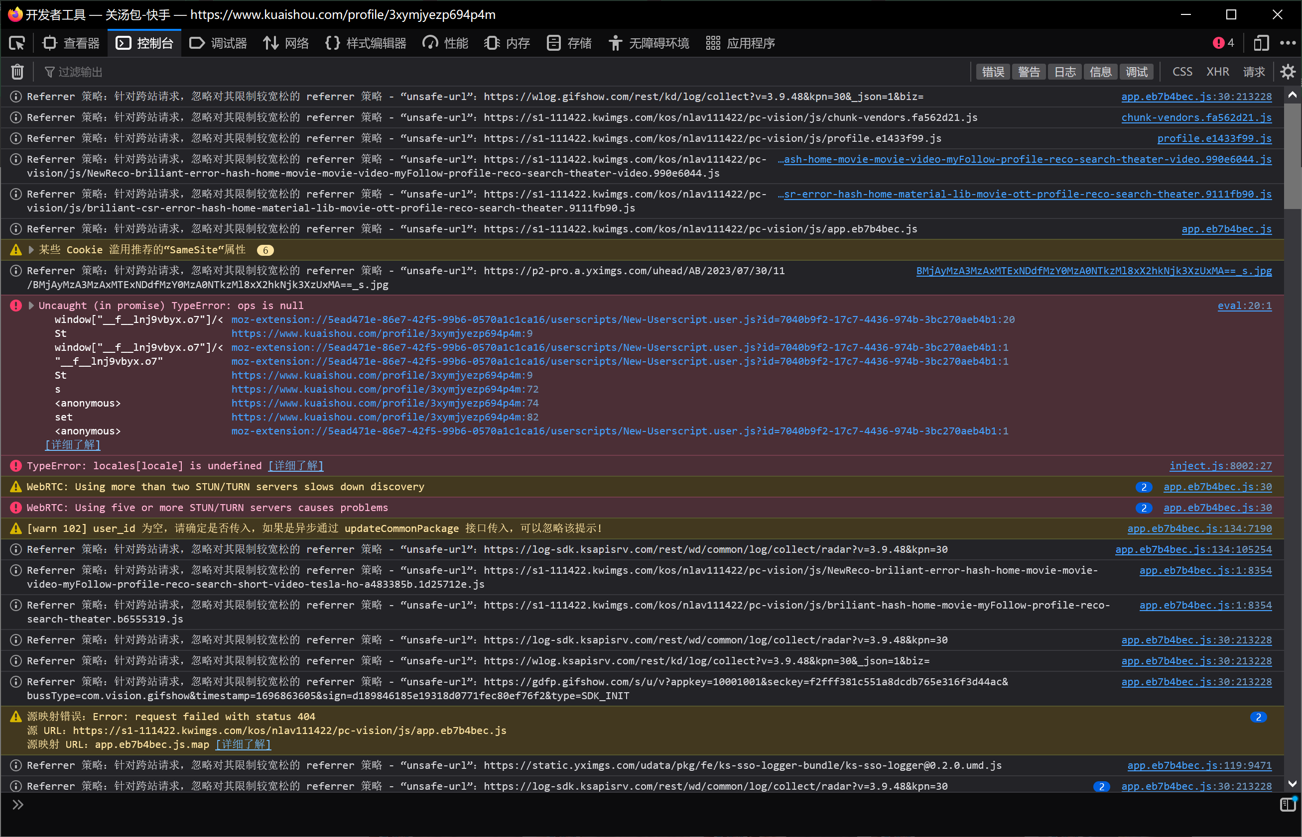This screenshot has width=1302, height=837.
Task: Click 详细了解 under the TypeError stack trace
Action: click(x=73, y=444)
